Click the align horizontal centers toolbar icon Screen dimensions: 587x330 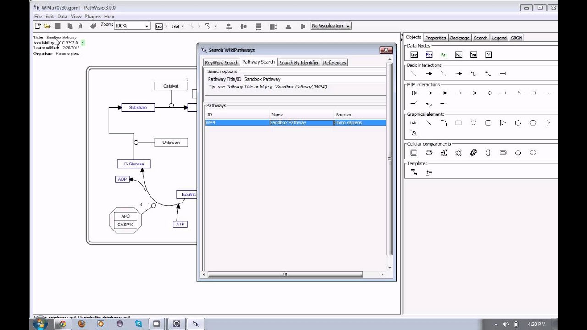[229, 27]
